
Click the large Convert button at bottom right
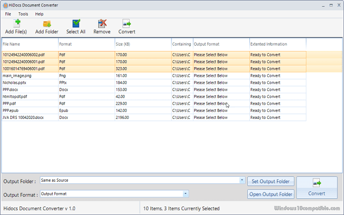coord(317,187)
